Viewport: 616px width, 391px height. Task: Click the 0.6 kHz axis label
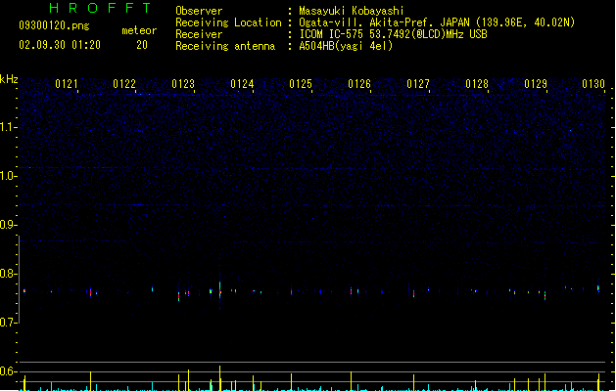click(8, 371)
